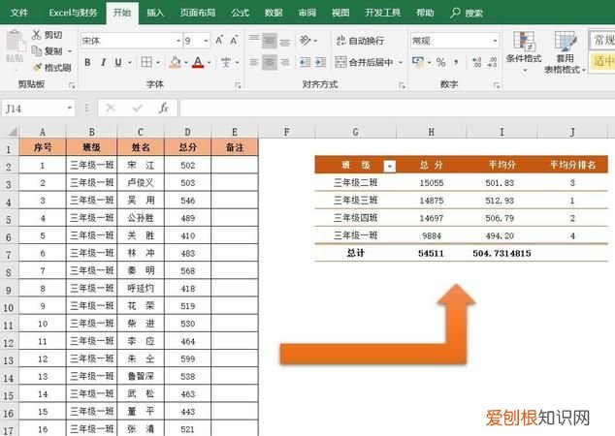Toggle Italic formatting
This screenshot has height=436, width=615.
(103, 62)
